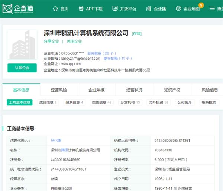
Task: Click the 登记机关 value 深圳市市场监督管理局
Action: point(172,169)
